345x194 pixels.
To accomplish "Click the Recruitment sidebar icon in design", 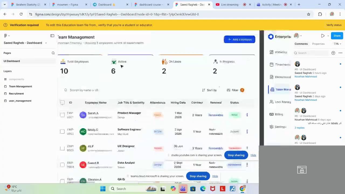I will pos(271,77).
